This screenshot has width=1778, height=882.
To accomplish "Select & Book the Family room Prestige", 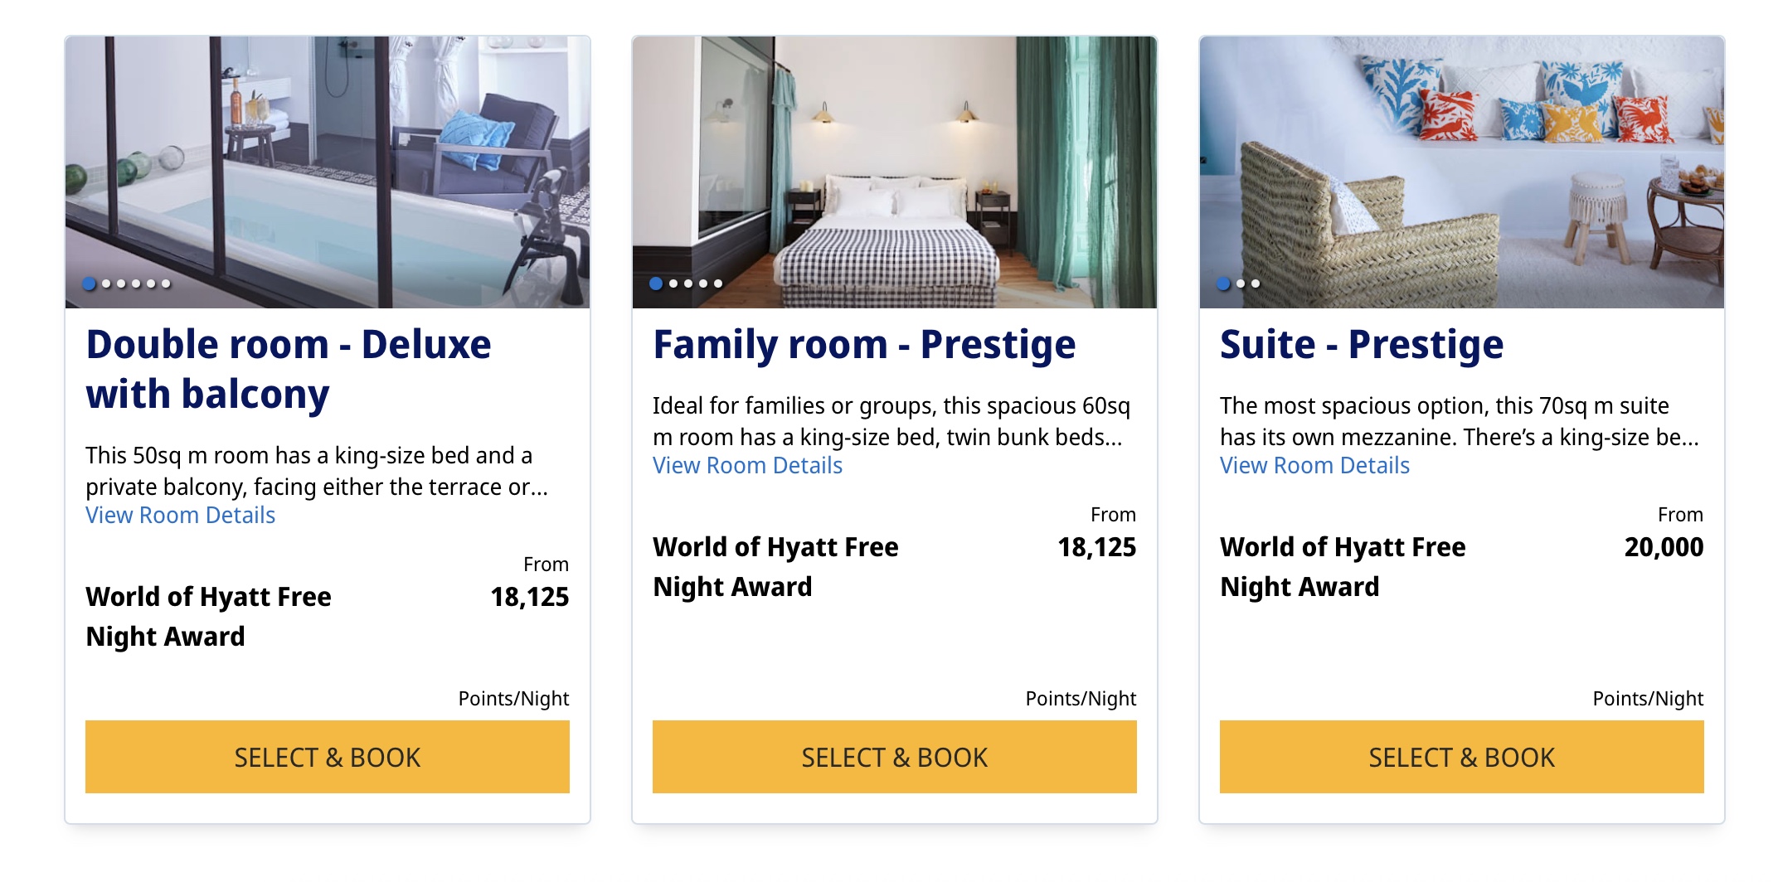I will click(x=895, y=757).
